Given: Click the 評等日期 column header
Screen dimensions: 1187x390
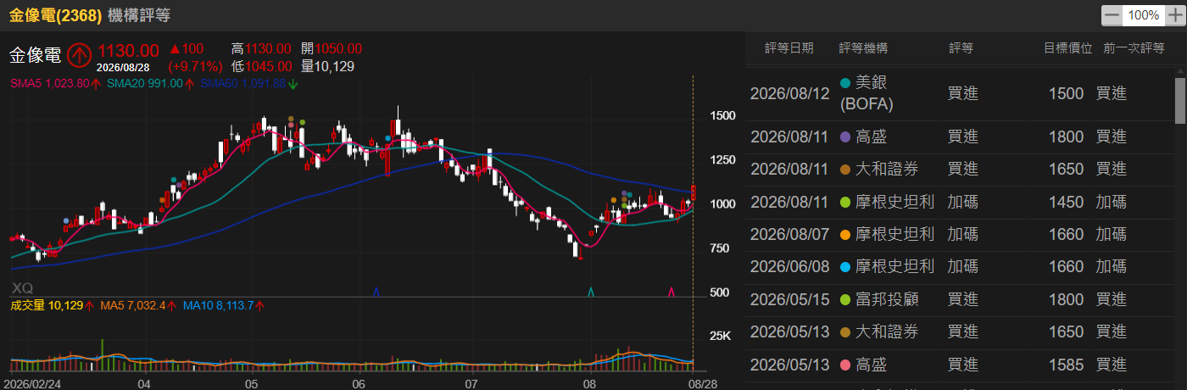Looking at the screenshot, I should (789, 48).
